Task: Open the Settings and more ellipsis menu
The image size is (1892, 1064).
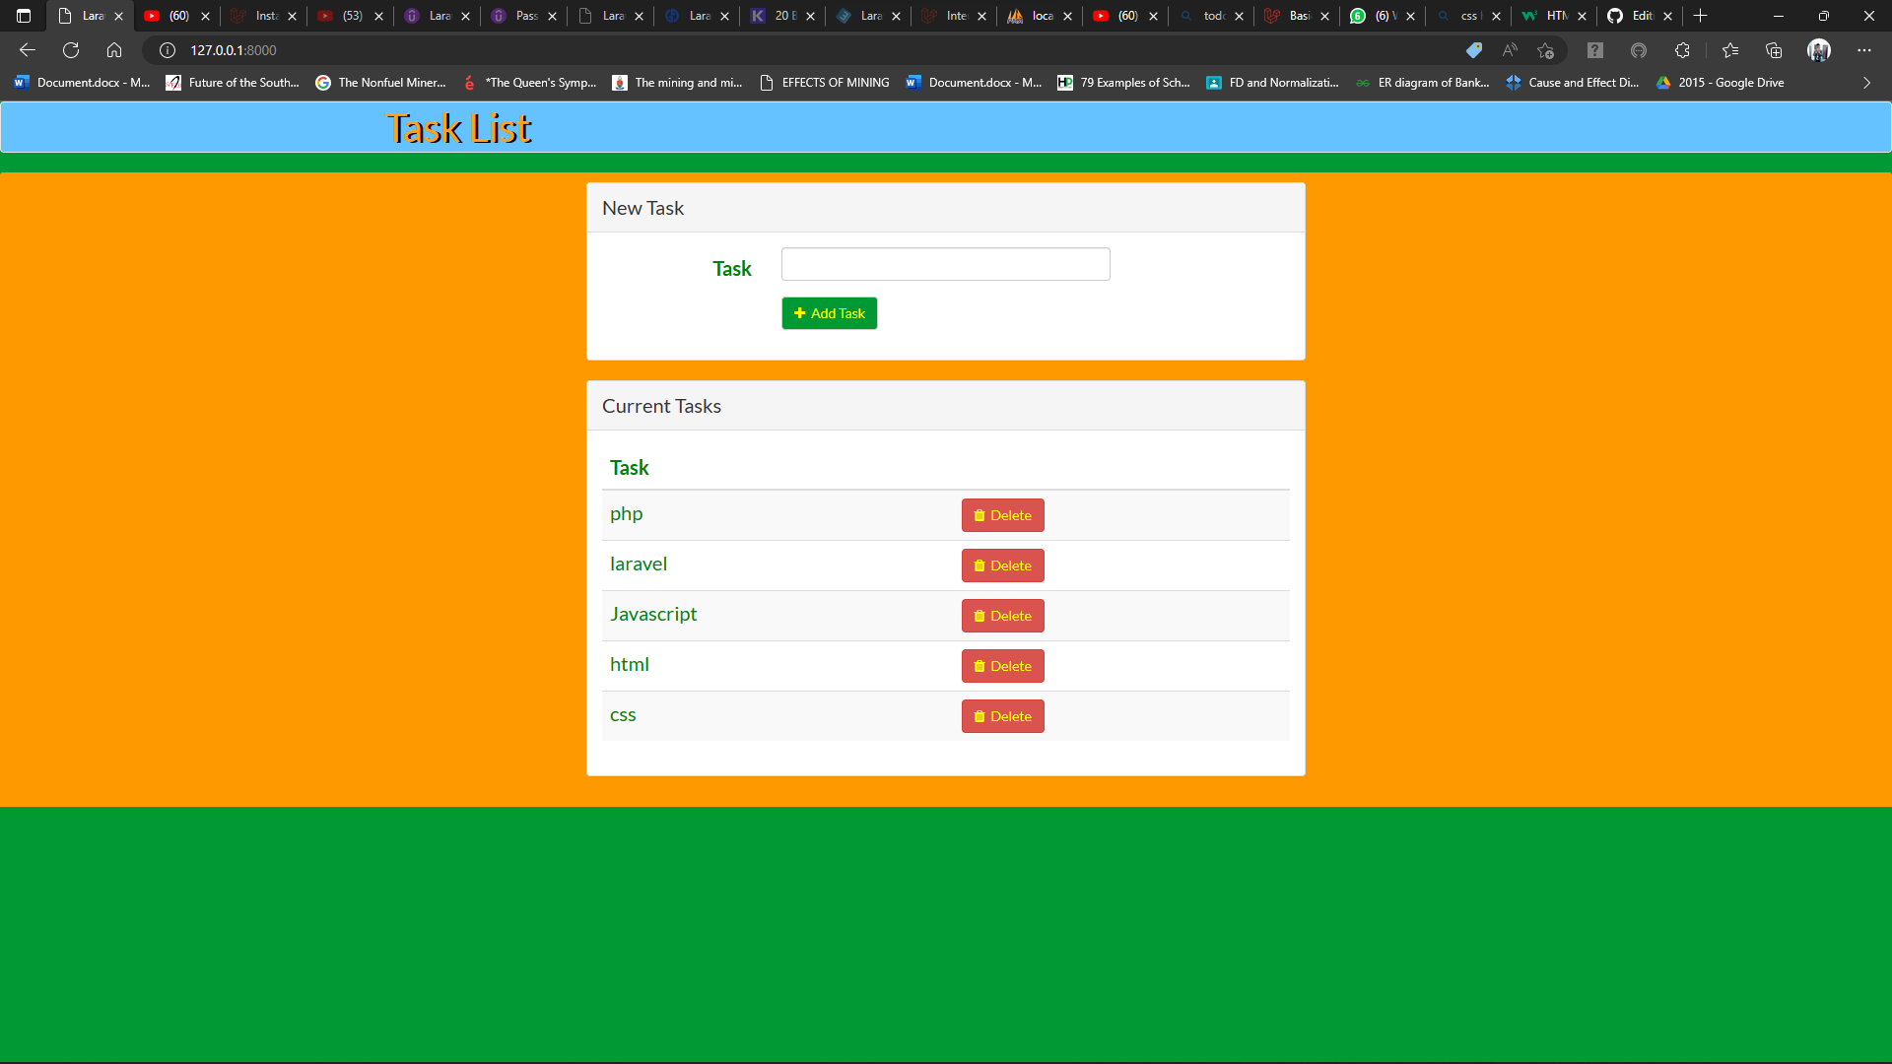Action: point(1864,50)
